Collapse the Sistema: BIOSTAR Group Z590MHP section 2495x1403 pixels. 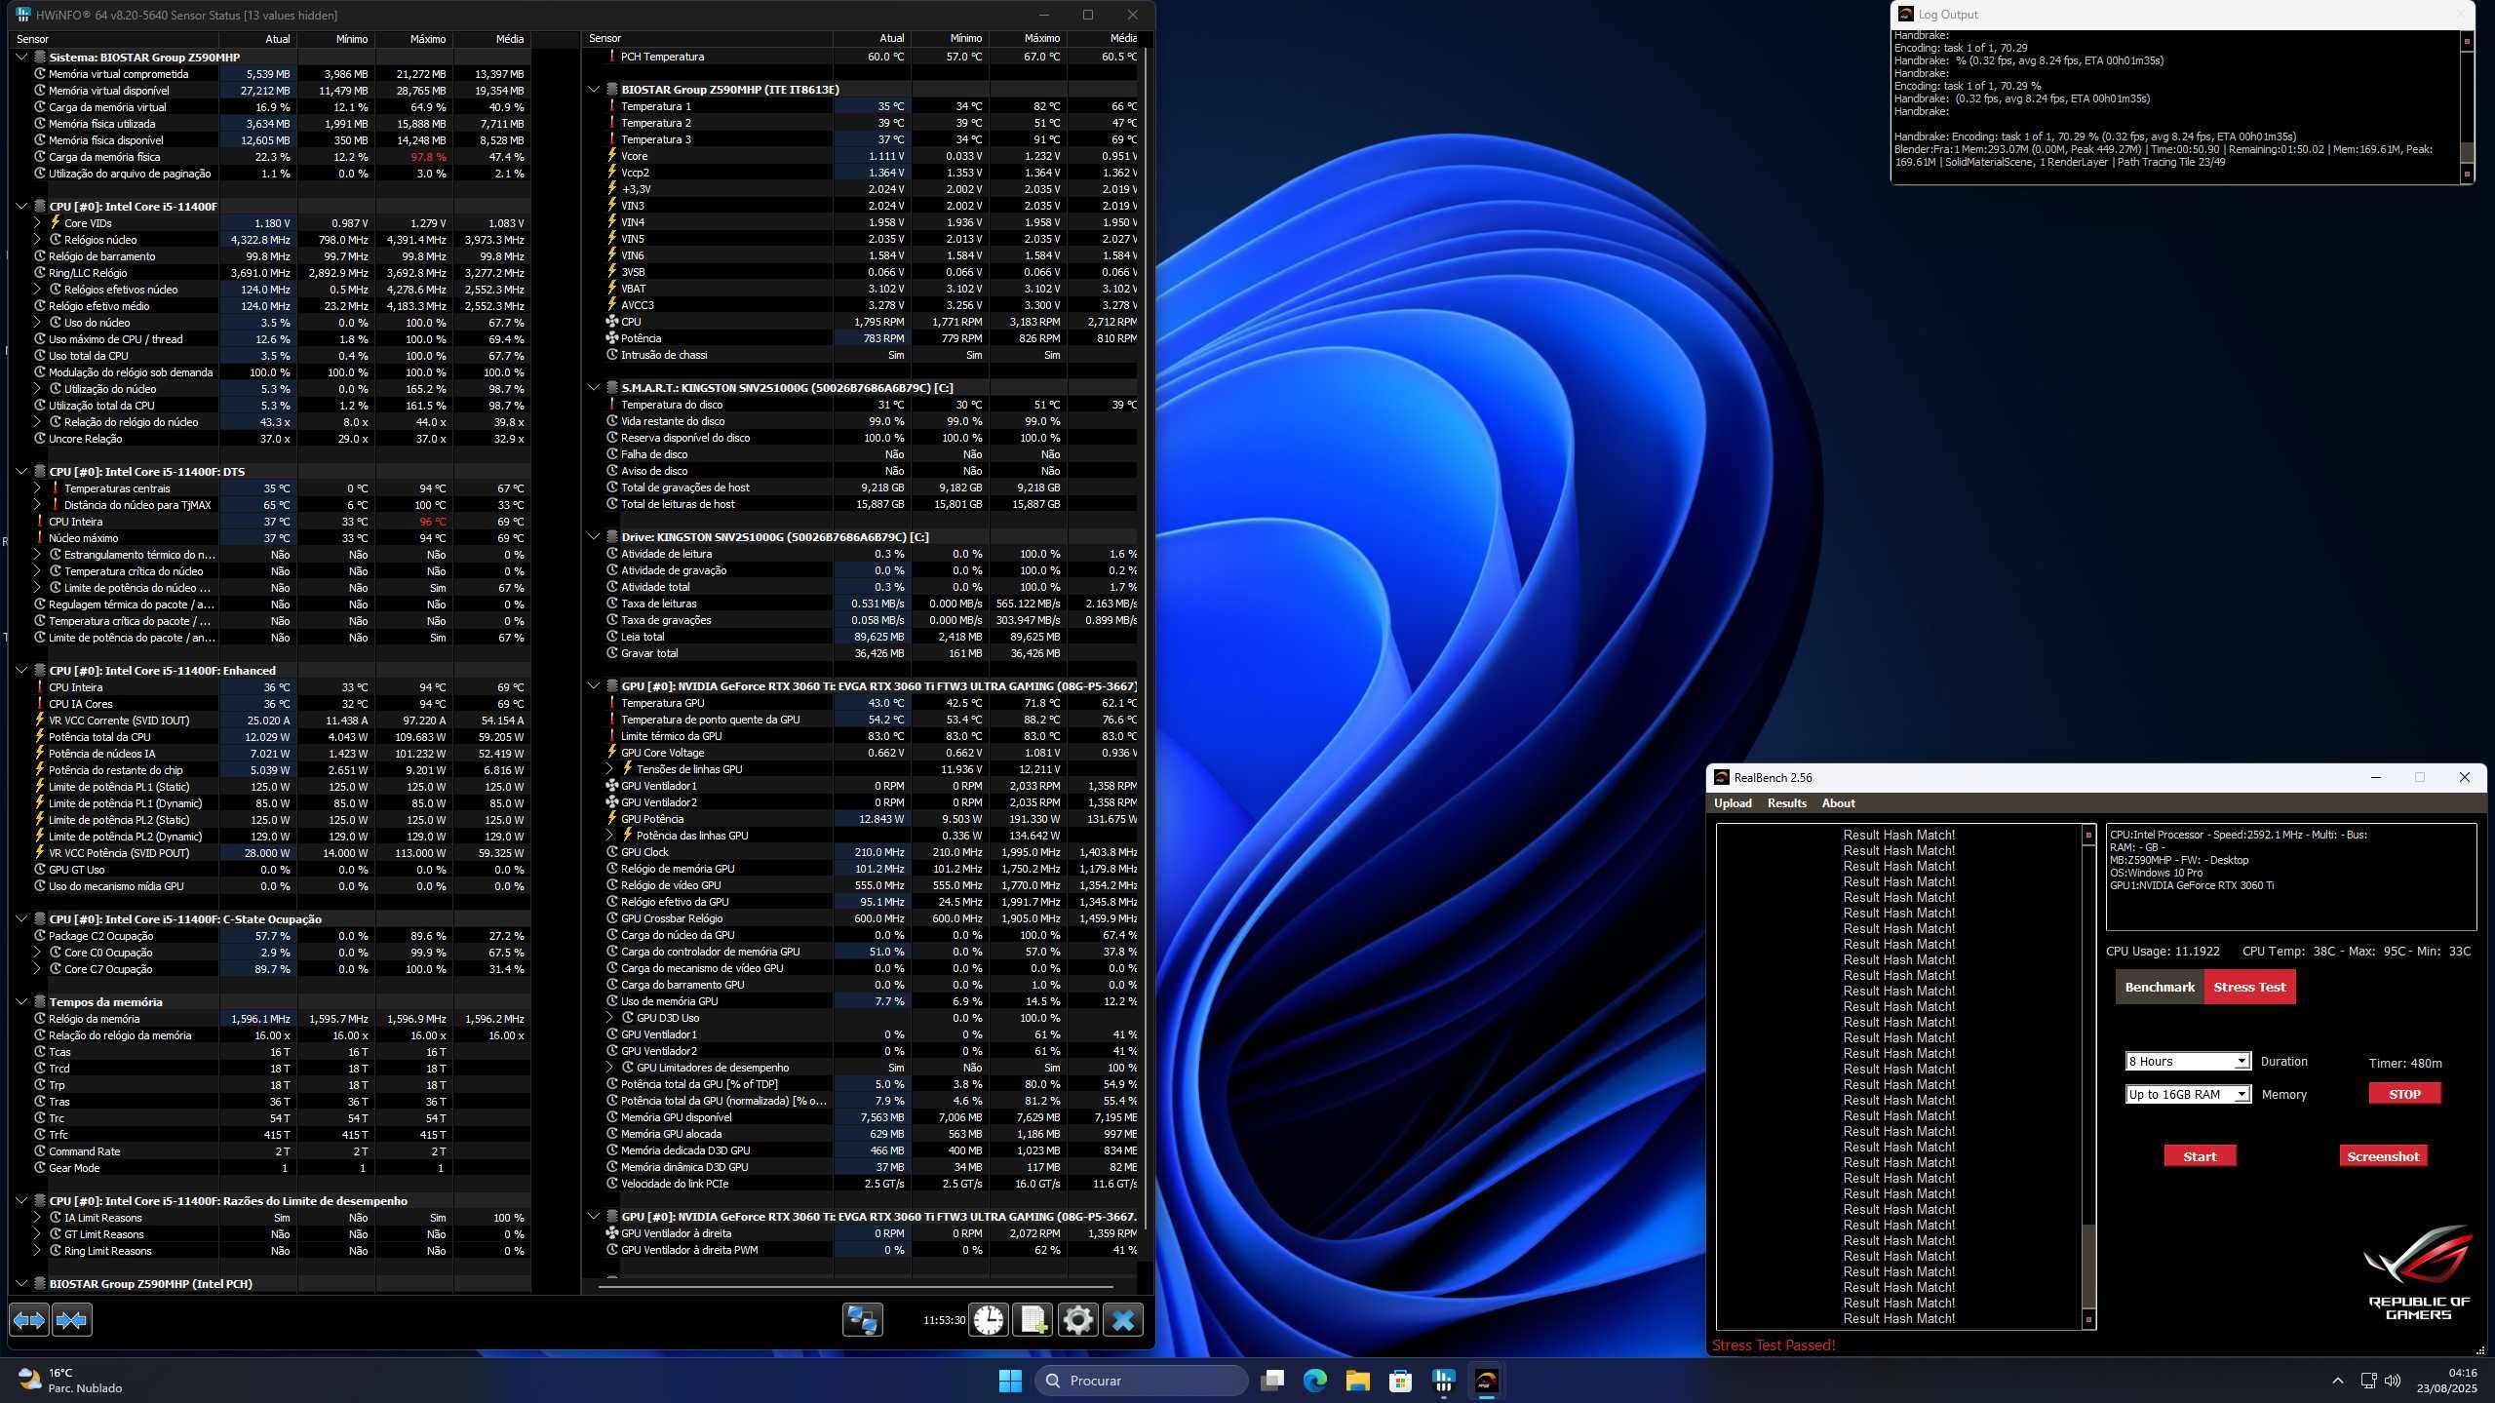click(x=21, y=58)
